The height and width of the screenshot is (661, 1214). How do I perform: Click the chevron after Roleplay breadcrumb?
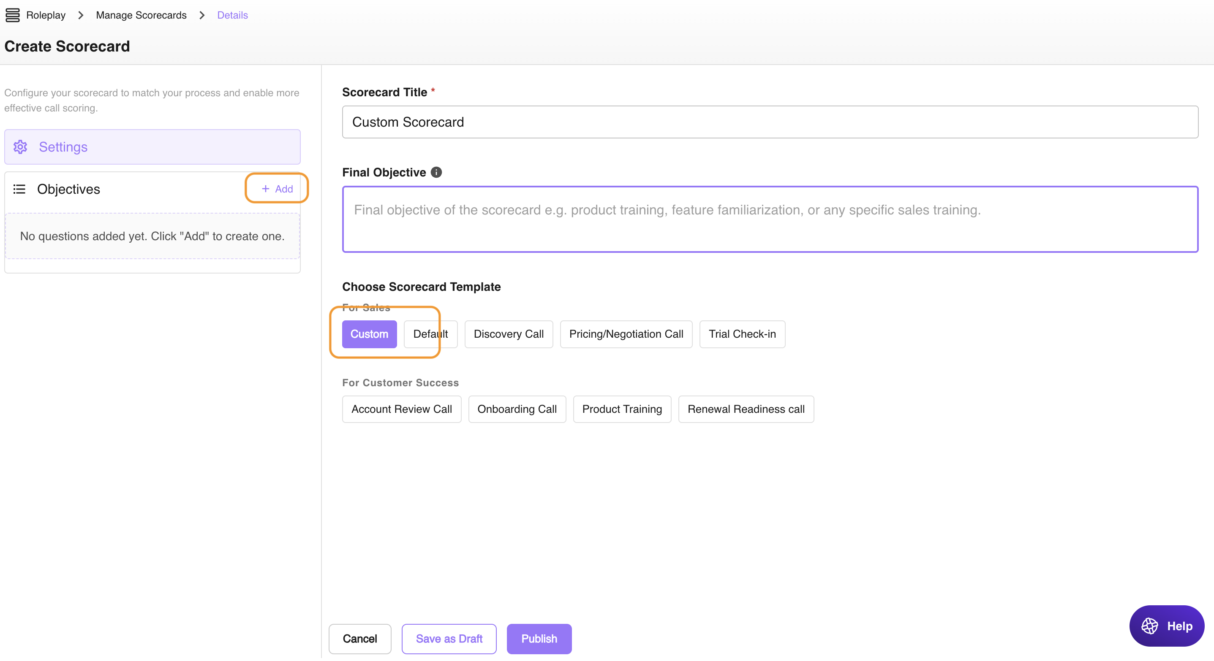[81, 15]
